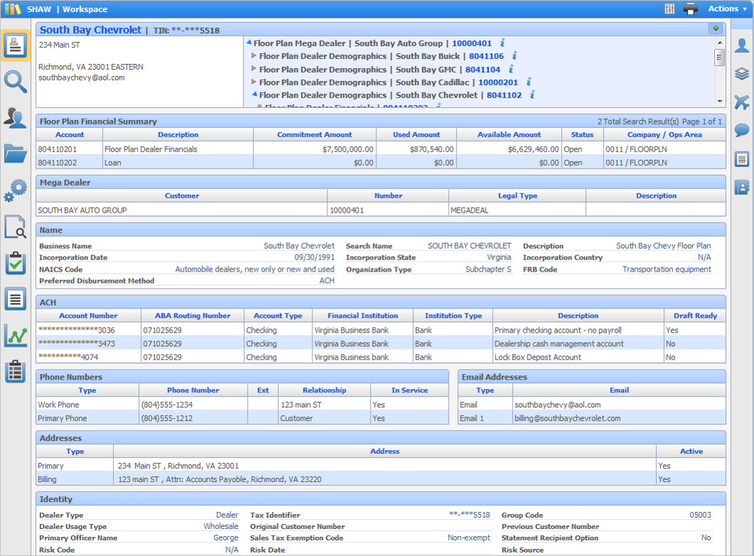Select the layers icon in the right sidebar
This screenshot has width=754, height=556.
pos(742,74)
